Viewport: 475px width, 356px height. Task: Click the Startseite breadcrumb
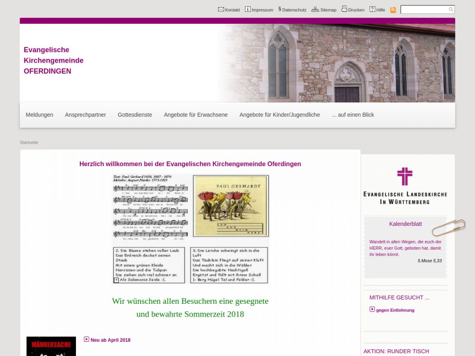pos(29,142)
